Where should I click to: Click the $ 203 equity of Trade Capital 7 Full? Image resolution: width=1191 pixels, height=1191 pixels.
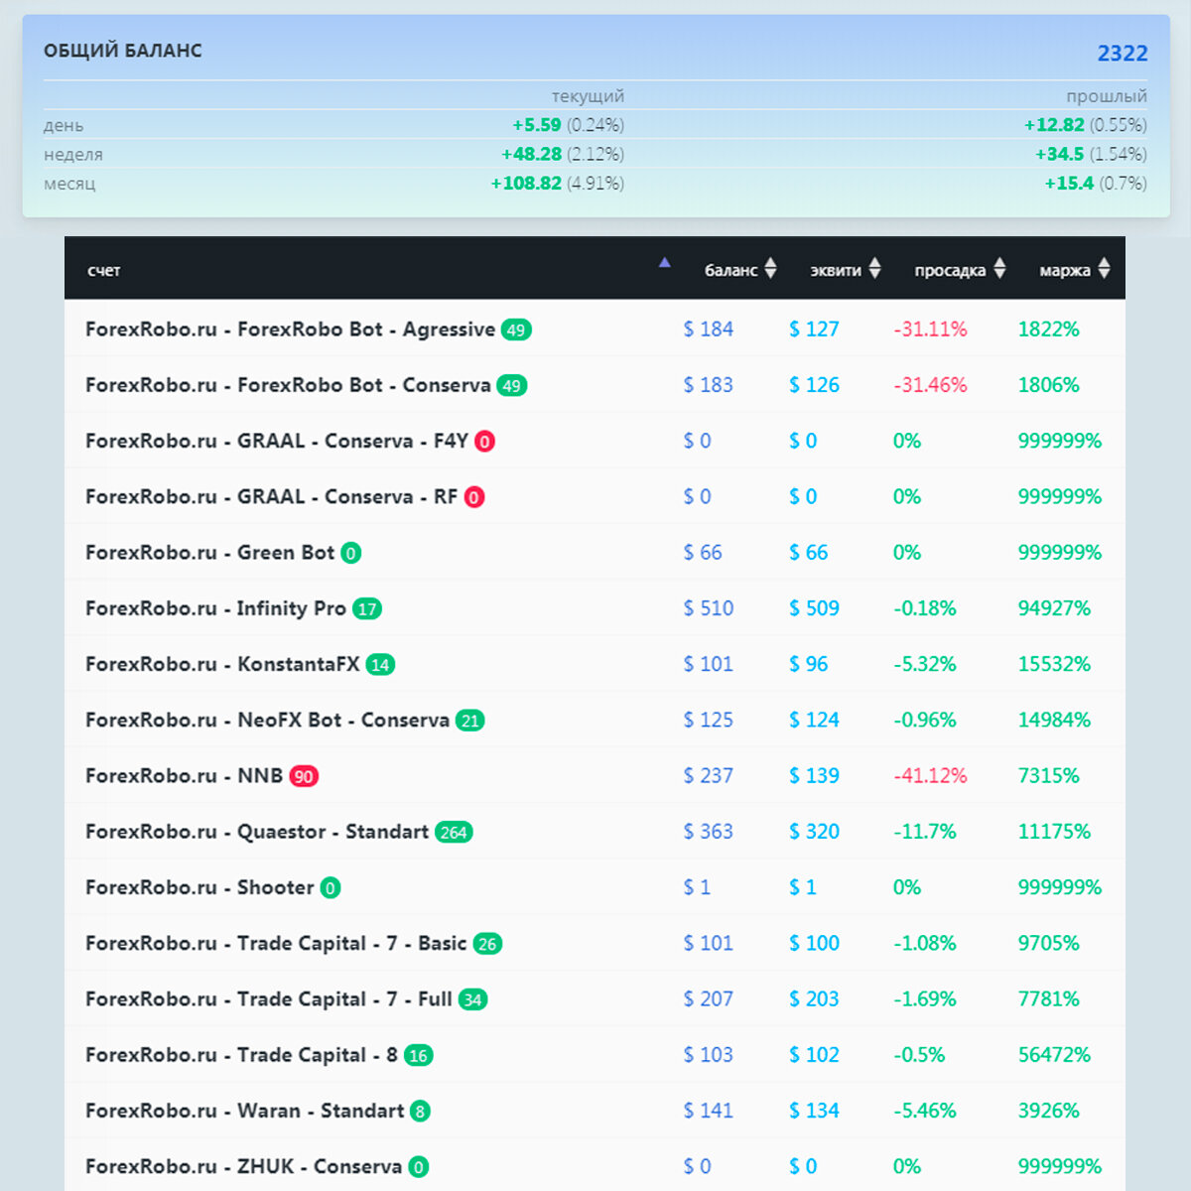coord(814,999)
